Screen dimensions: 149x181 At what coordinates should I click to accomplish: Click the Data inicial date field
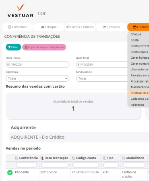point(37,64)
